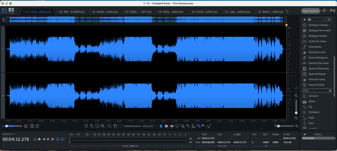This screenshot has height=151, width=337.
Task: Switch to the 05 - KPop …olden.wav tab
Action: pos(170,12)
